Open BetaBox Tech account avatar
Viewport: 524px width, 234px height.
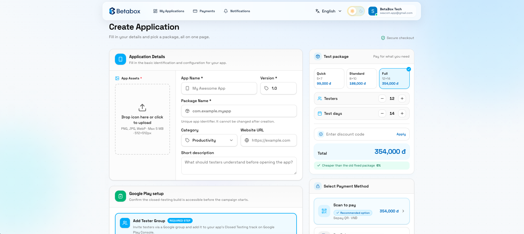373,11
